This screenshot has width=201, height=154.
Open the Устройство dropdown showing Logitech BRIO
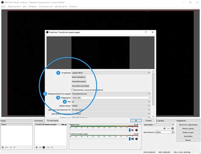(x=111, y=73)
